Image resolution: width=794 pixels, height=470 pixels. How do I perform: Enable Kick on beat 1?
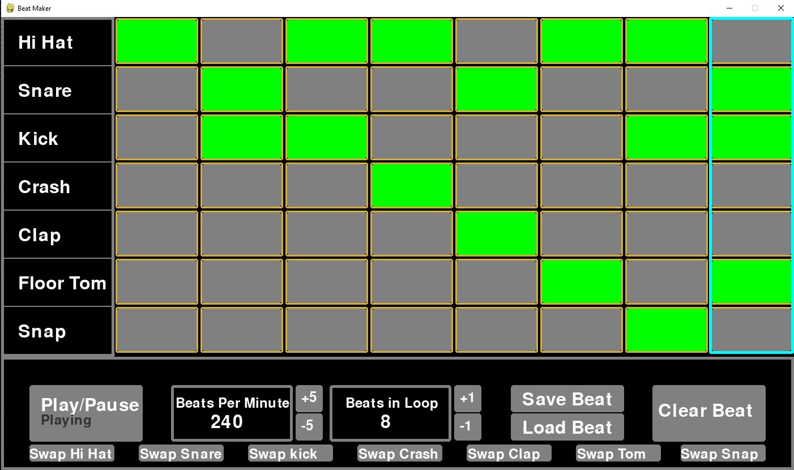[157, 138]
